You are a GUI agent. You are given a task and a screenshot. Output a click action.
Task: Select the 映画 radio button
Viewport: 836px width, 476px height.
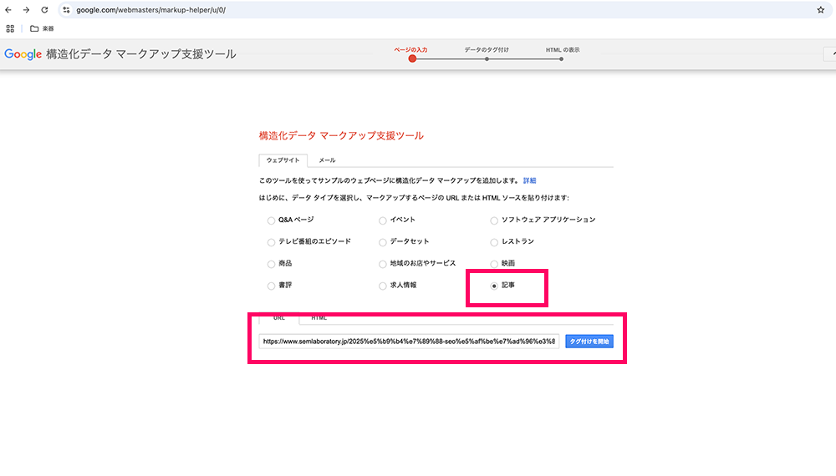tap(494, 264)
